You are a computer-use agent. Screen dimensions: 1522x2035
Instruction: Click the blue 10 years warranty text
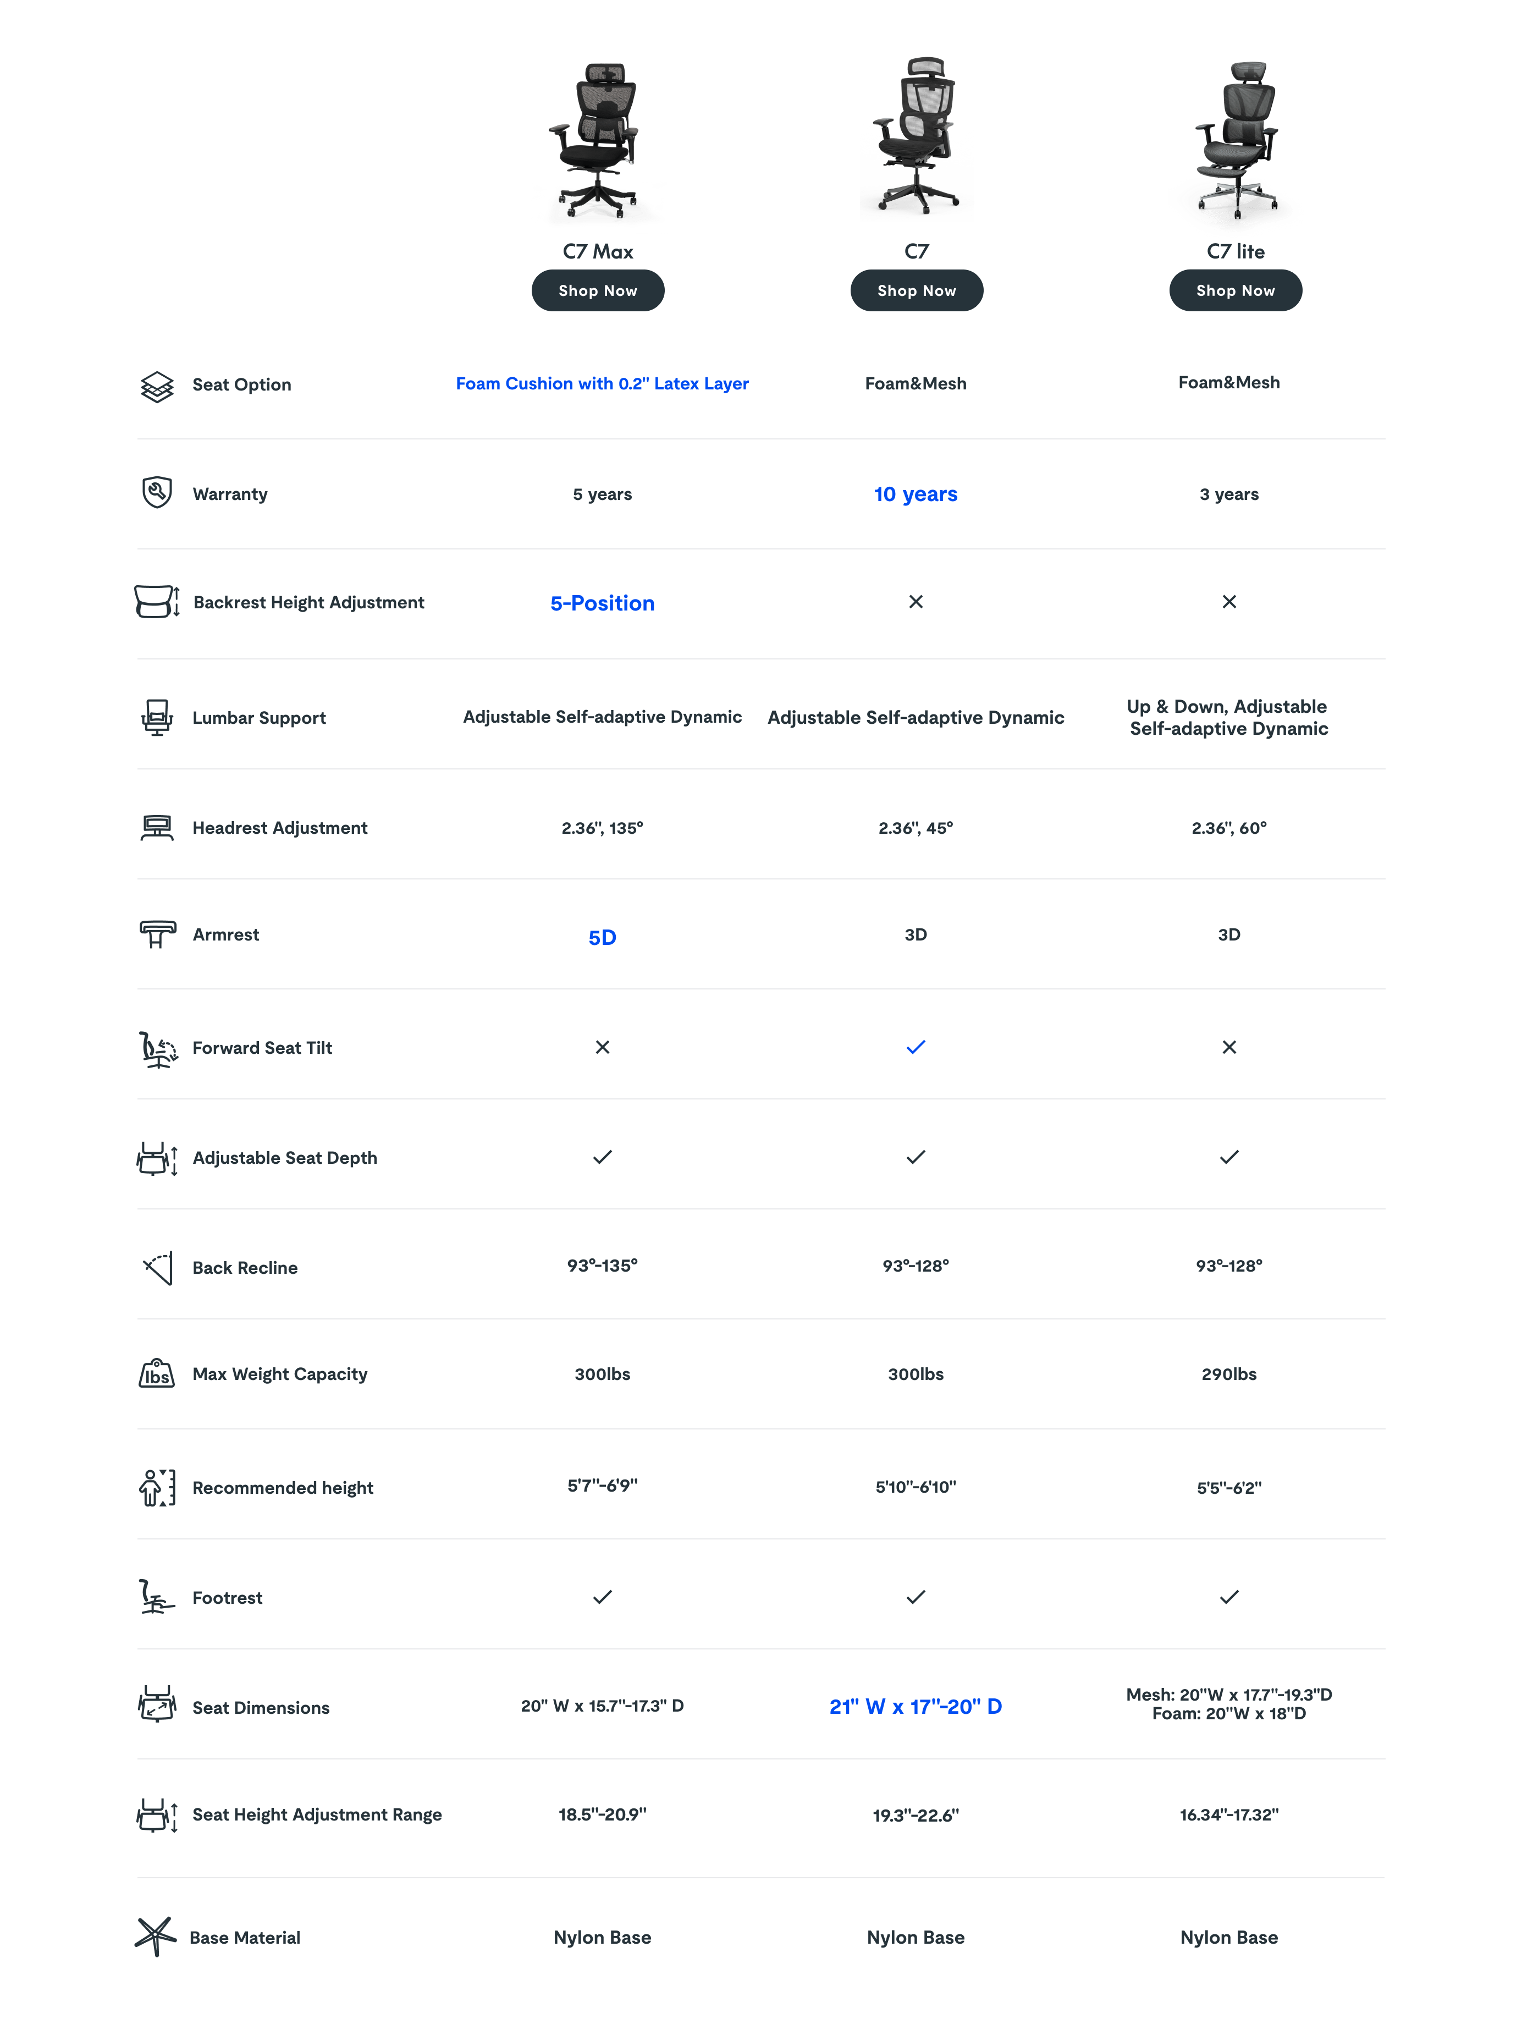pyautogui.click(x=916, y=495)
